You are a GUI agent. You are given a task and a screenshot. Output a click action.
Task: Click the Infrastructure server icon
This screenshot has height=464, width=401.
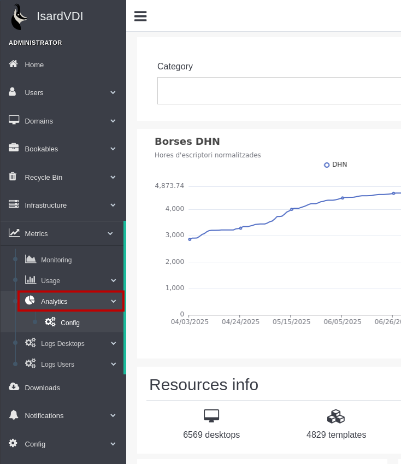[14, 205]
